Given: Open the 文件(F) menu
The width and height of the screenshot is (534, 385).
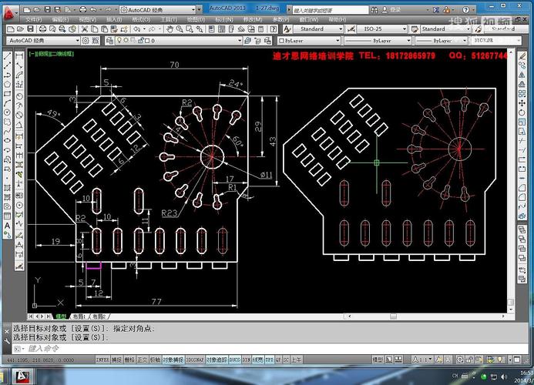Looking at the screenshot, I should click(34, 20).
